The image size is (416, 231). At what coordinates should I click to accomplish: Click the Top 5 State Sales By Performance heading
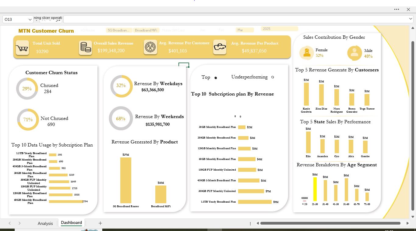click(x=335, y=122)
